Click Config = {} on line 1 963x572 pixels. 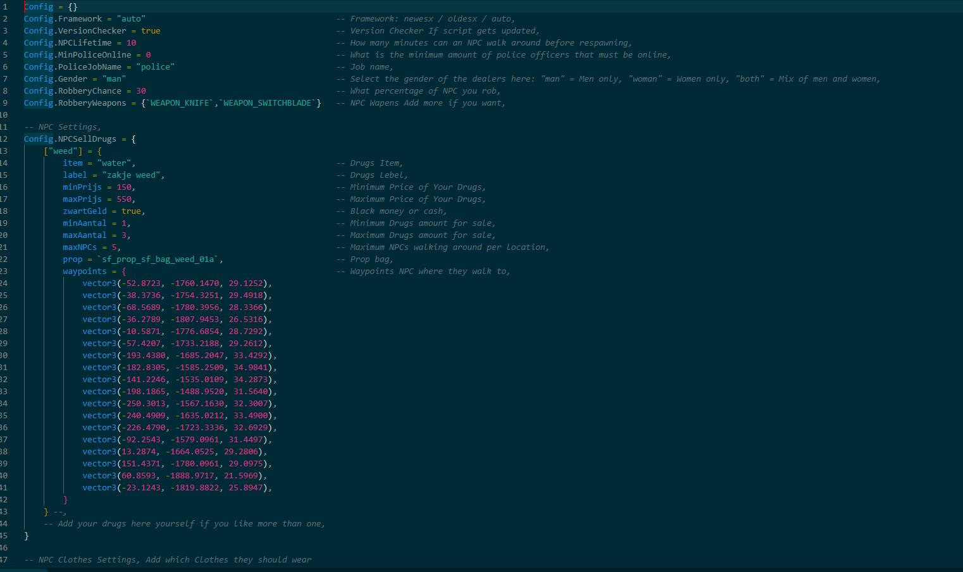[51, 7]
